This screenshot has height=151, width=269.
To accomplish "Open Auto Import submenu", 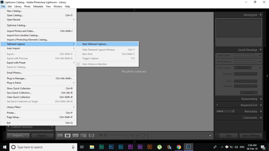I will (38, 48).
